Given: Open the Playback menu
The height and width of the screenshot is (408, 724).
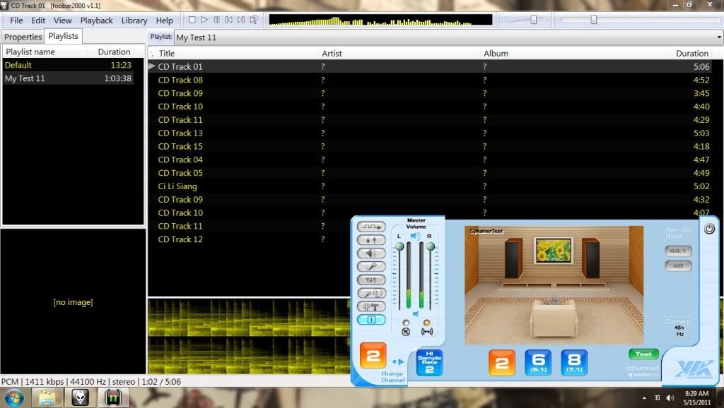Looking at the screenshot, I should (x=96, y=20).
